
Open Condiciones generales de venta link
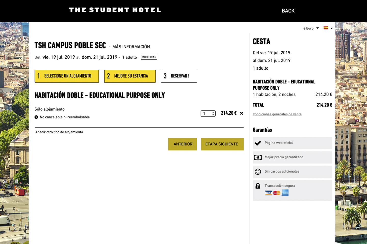click(x=277, y=114)
